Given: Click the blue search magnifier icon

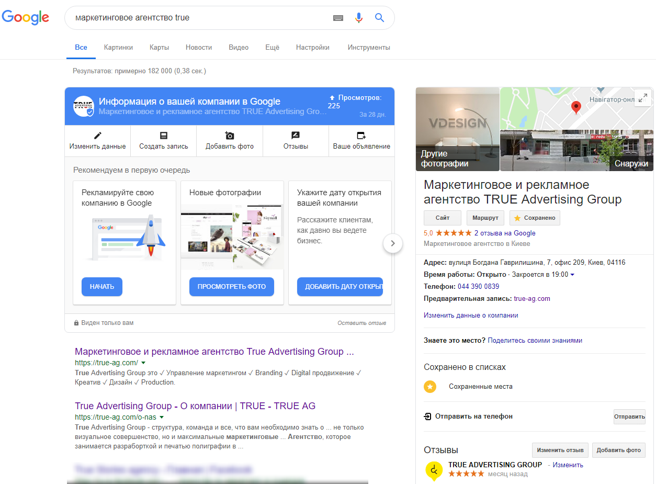Looking at the screenshot, I should tap(380, 18).
